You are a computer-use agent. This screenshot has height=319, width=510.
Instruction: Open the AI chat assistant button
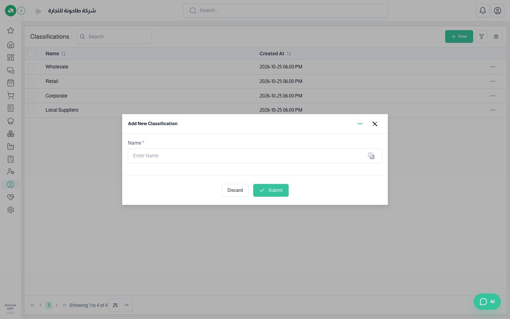pyautogui.click(x=487, y=302)
